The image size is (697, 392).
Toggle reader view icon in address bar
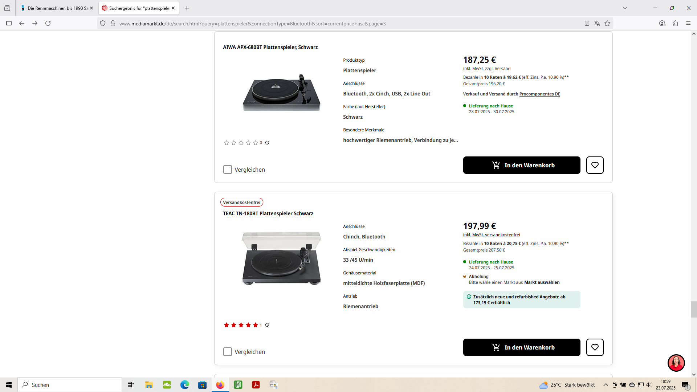587,23
